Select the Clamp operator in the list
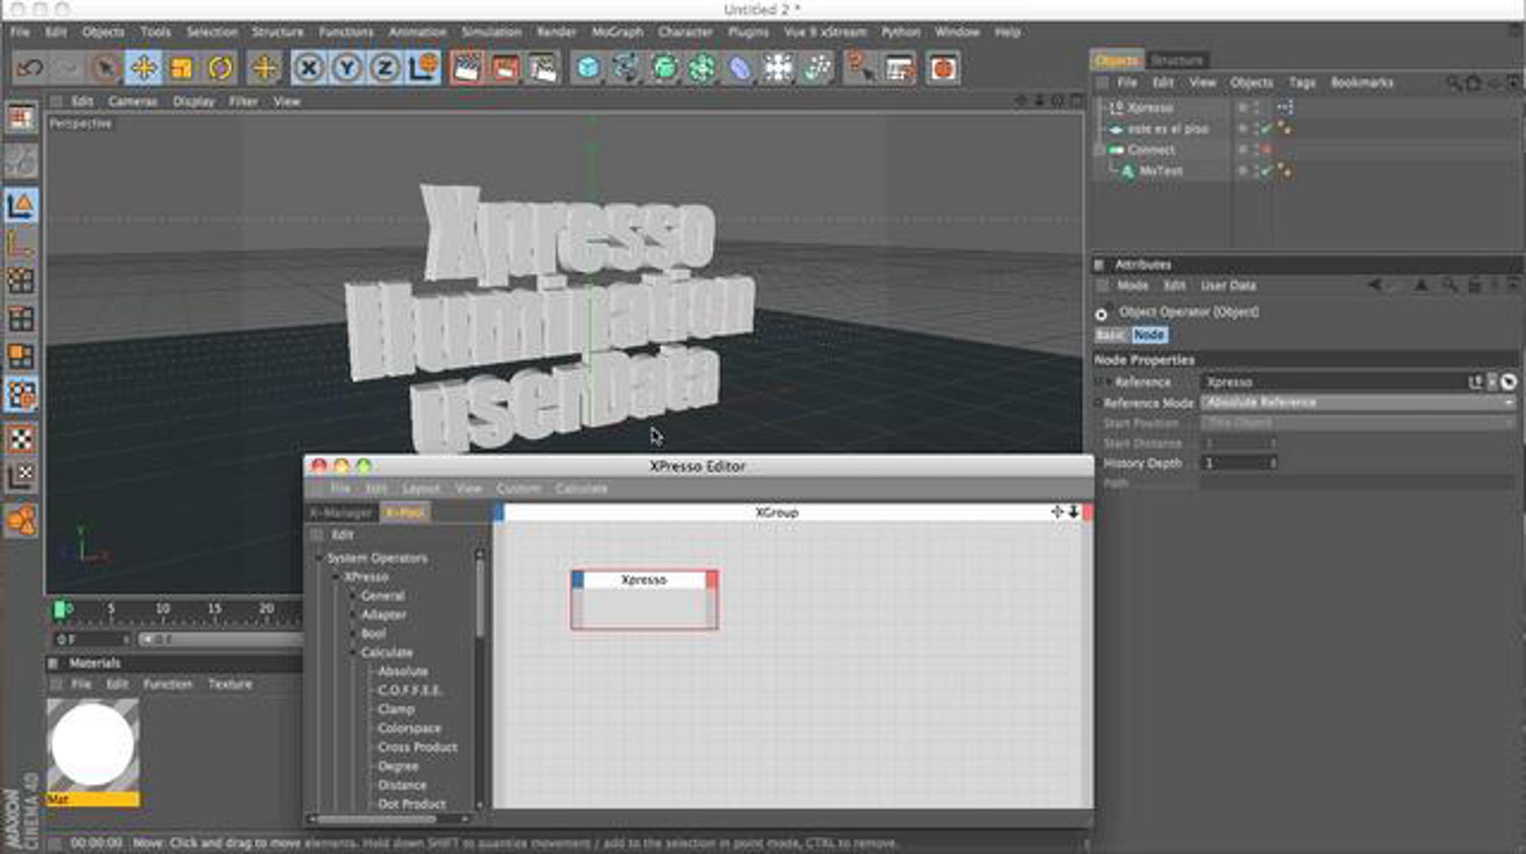Image resolution: width=1526 pixels, height=854 pixels. point(395,709)
